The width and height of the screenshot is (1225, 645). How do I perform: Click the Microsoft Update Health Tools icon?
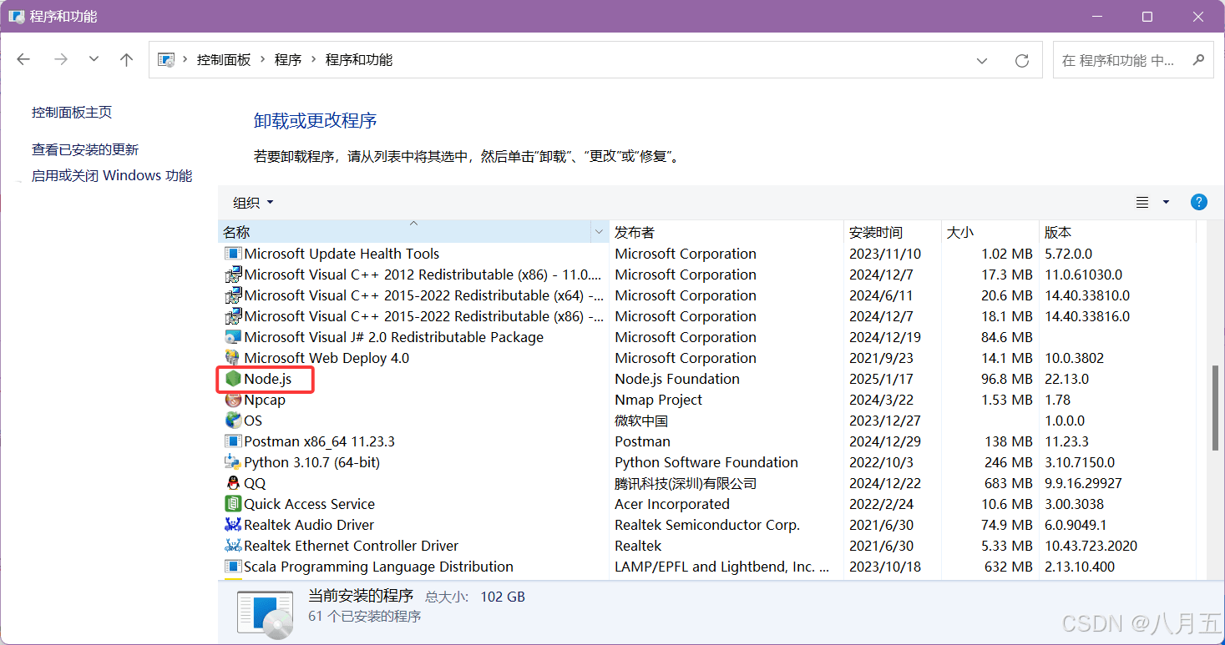pyautogui.click(x=233, y=254)
